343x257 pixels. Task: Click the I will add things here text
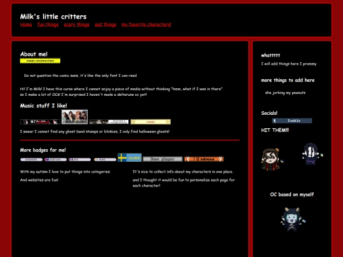tap(289, 64)
